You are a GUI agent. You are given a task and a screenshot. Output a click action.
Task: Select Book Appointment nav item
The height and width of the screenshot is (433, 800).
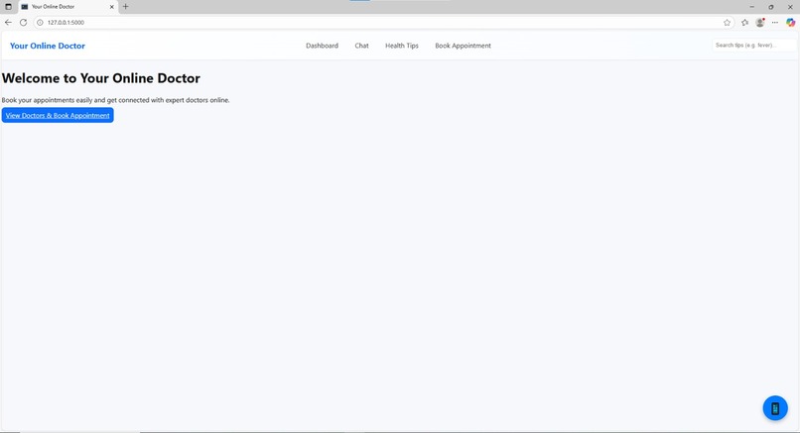click(x=463, y=46)
